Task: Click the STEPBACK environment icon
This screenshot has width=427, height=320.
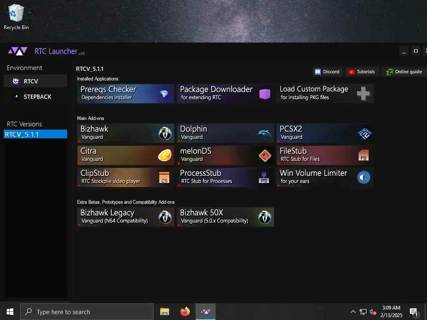Action: coord(16,97)
